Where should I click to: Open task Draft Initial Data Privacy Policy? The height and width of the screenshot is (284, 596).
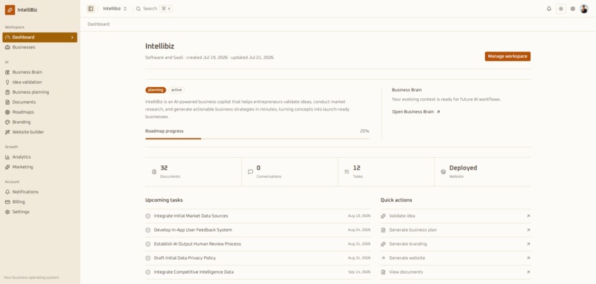click(185, 258)
